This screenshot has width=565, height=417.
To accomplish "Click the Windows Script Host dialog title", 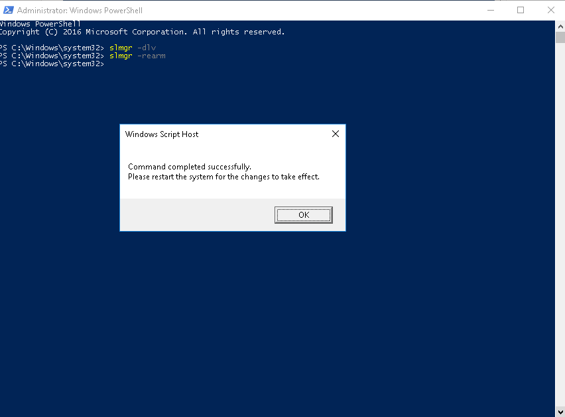I will click(x=161, y=134).
